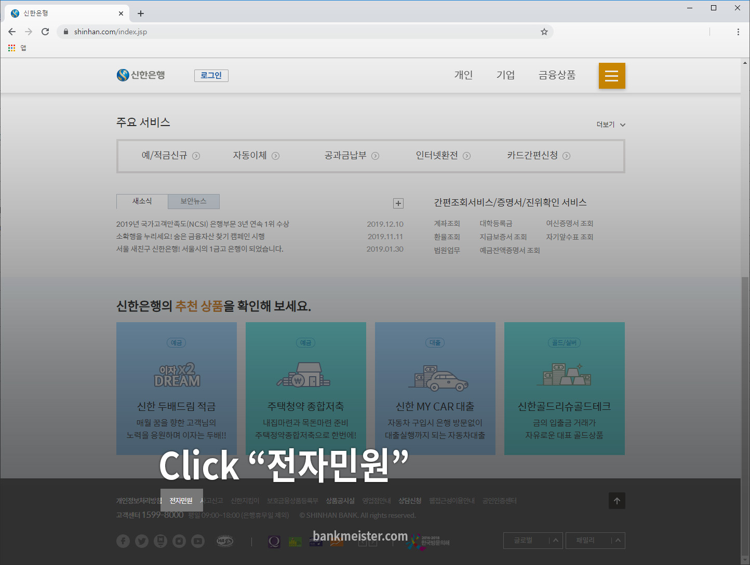Open the NCSI 3년 연속 1위 news item

coord(203,224)
